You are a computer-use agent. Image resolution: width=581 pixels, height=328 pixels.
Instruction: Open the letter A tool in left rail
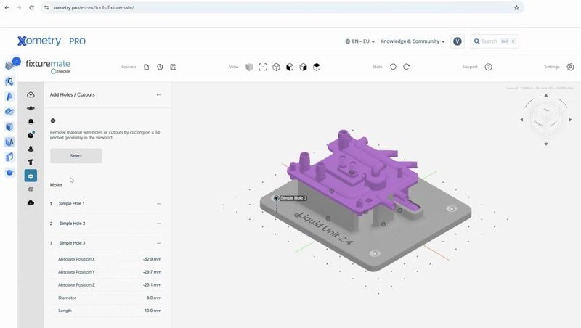(9, 97)
